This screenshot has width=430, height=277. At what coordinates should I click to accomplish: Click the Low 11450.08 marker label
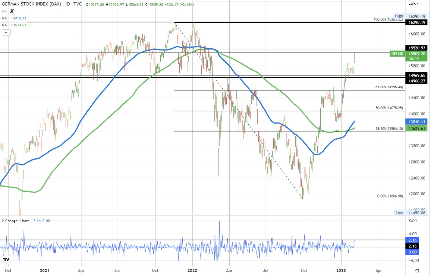point(410,213)
